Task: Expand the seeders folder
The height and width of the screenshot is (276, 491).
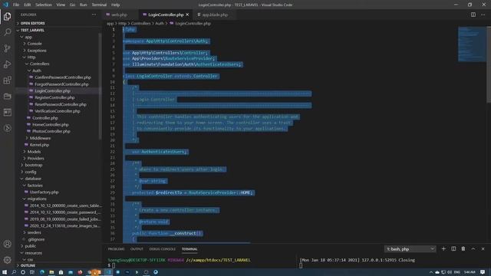Action: point(34,232)
